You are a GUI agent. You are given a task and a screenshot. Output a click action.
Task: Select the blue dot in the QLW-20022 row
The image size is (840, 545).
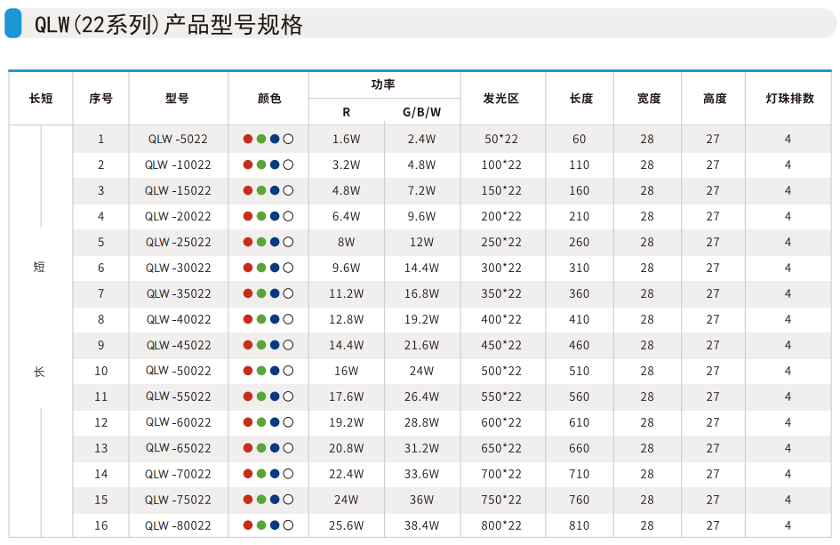pyautogui.click(x=275, y=217)
